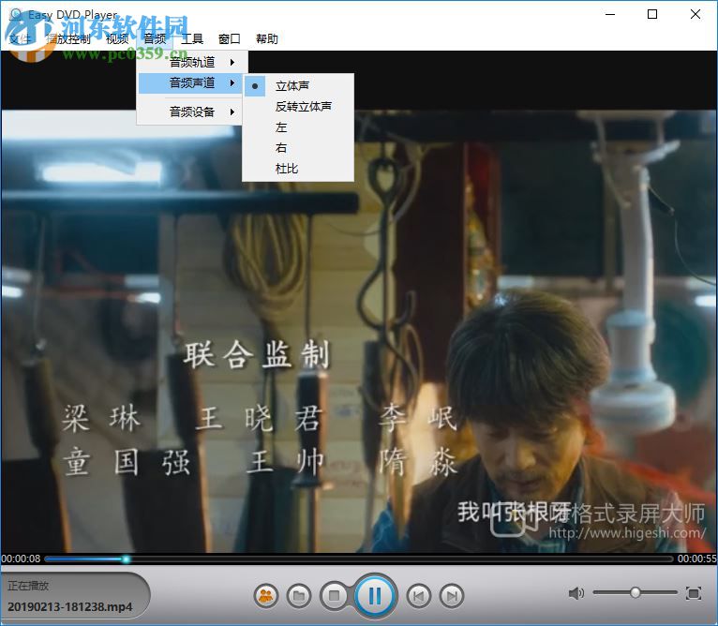Click the elapsed time 00:00:08
This screenshot has height=626, width=718.
click(21, 559)
